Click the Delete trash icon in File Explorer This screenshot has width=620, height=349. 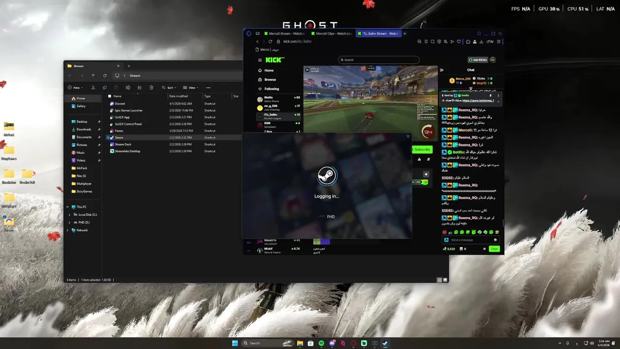coord(151,88)
